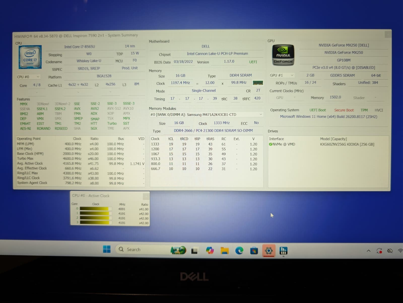Click the magnifier icon in taskbar search

coord(121,249)
